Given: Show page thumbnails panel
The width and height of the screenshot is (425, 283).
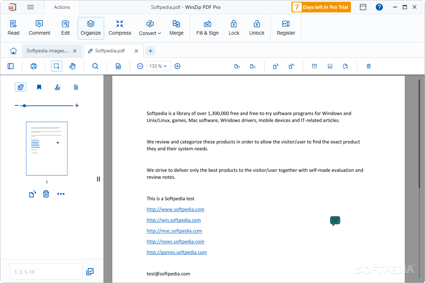Looking at the screenshot, I should [x=21, y=87].
